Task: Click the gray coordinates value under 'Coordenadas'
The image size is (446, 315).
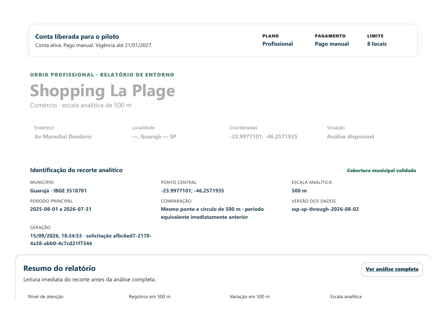Action: click(263, 137)
